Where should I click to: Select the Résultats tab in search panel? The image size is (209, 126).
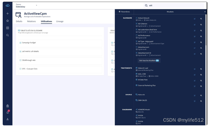pyautogui.click(x=170, y=12)
